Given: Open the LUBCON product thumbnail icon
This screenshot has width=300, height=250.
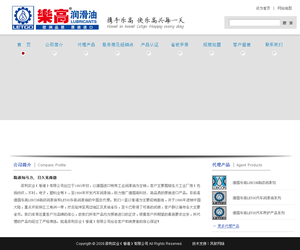Looking at the screenshot, I should coord(219,182).
